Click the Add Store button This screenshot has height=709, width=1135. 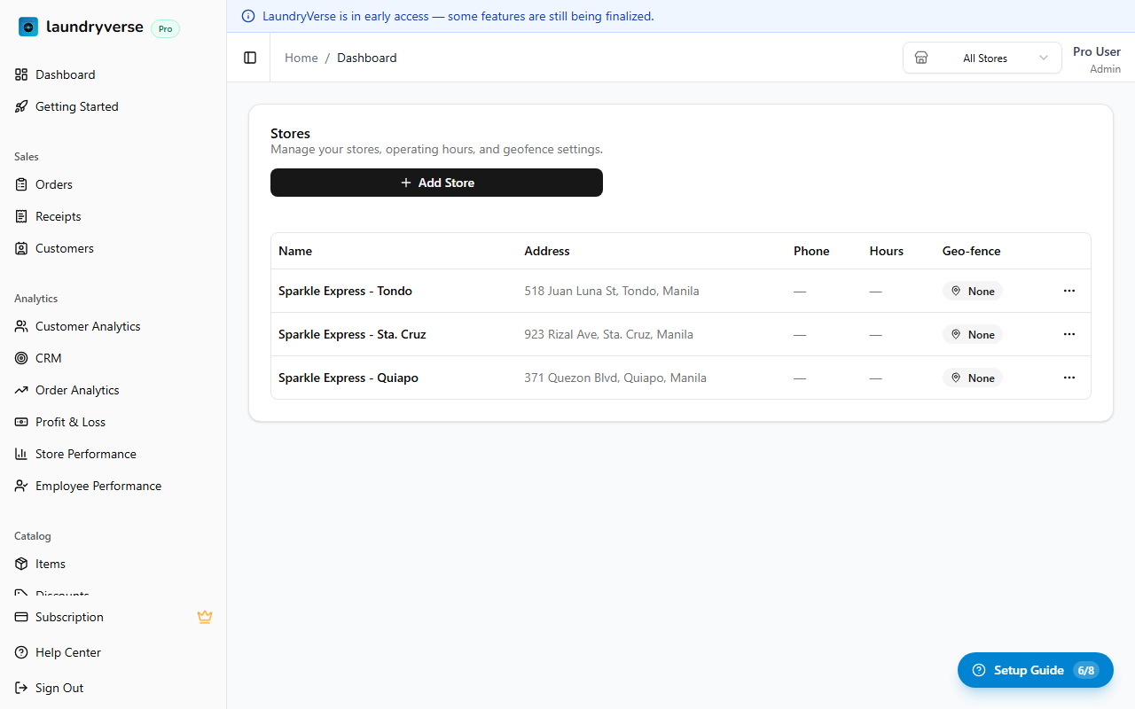click(436, 183)
